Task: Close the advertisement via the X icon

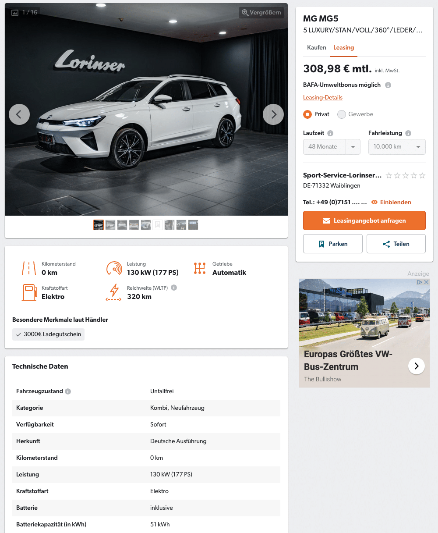Action: (x=426, y=282)
